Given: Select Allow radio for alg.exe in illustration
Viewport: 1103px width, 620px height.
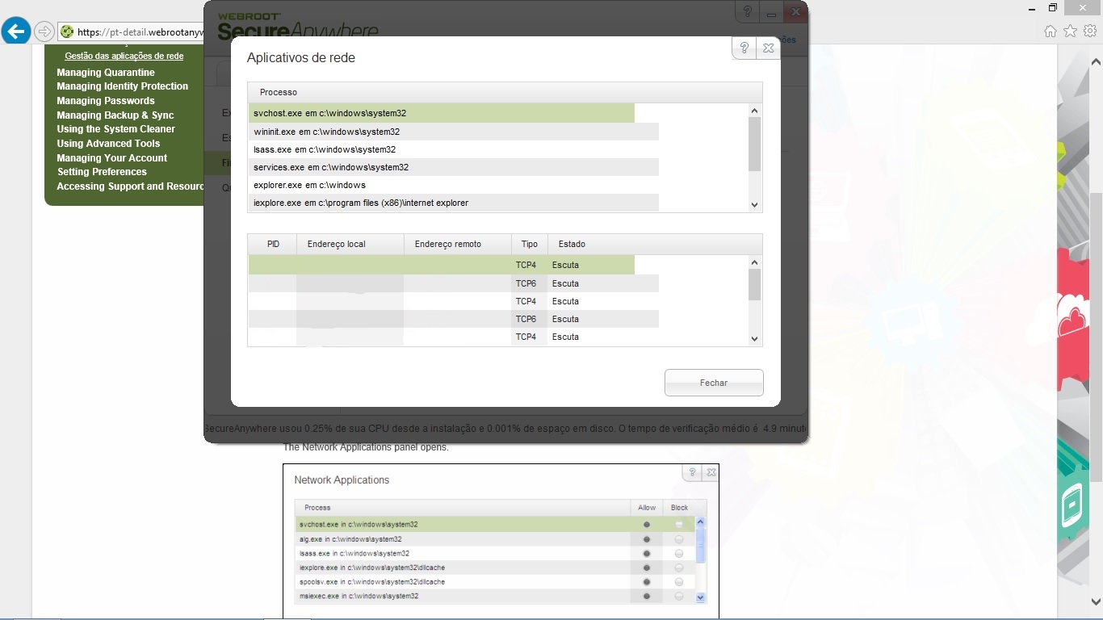Looking at the screenshot, I should (x=647, y=538).
